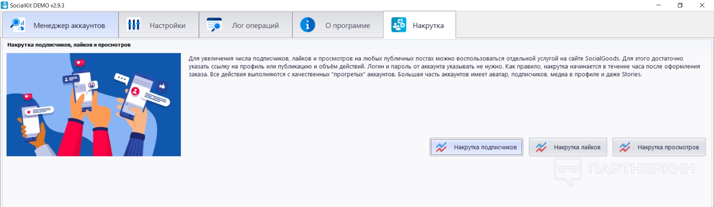Click the phones promo illustration

pos(94,104)
